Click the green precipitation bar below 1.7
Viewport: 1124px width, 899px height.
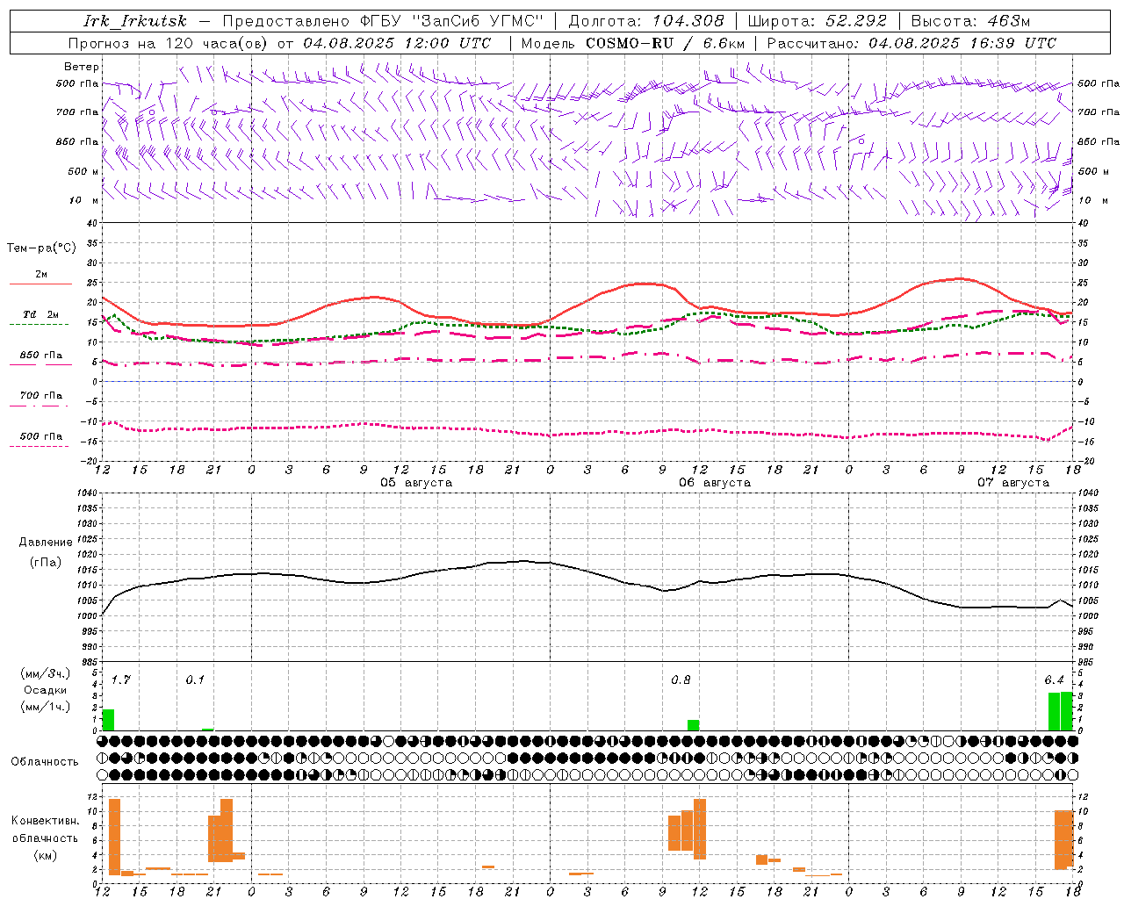pyautogui.click(x=109, y=720)
